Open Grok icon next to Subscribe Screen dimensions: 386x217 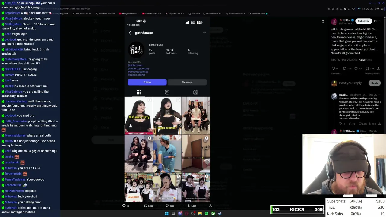point(375,21)
